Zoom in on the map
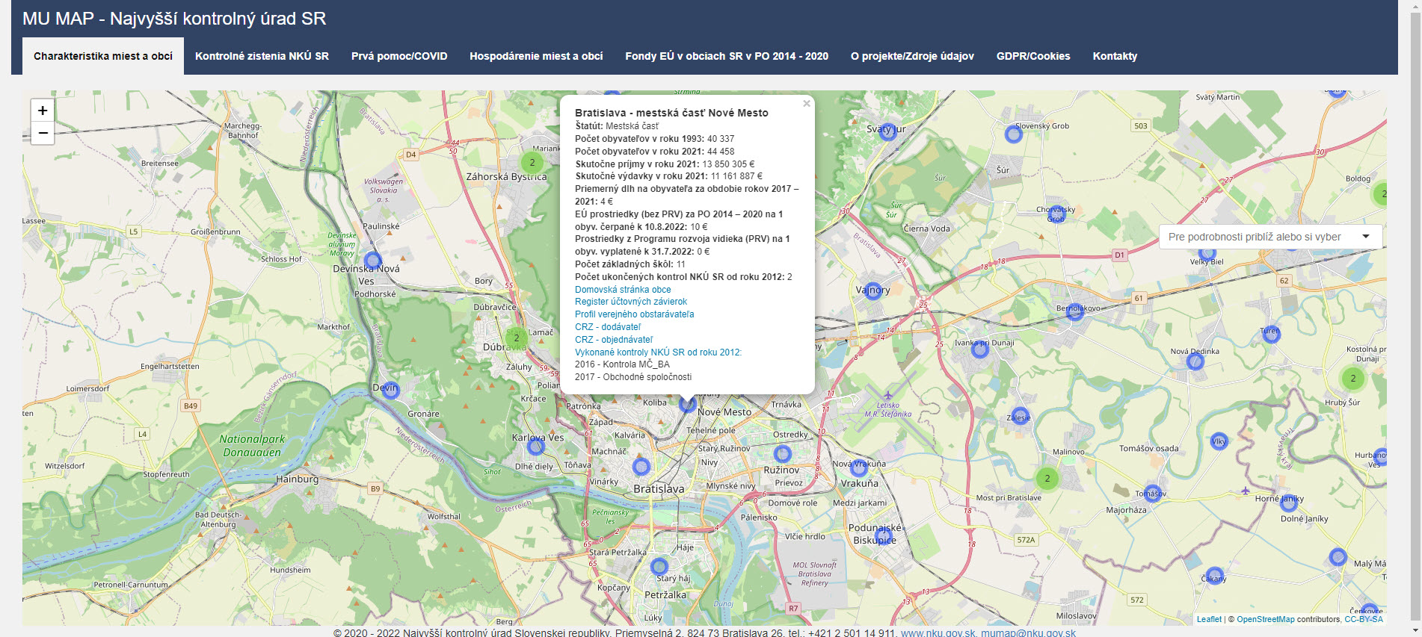 click(43, 111)
